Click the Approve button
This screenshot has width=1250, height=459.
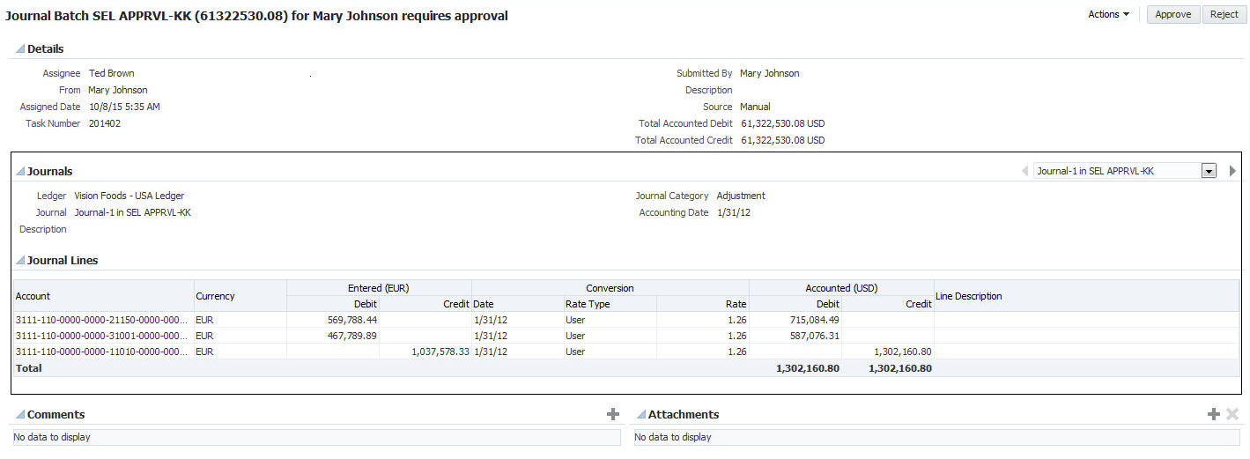1172,14
